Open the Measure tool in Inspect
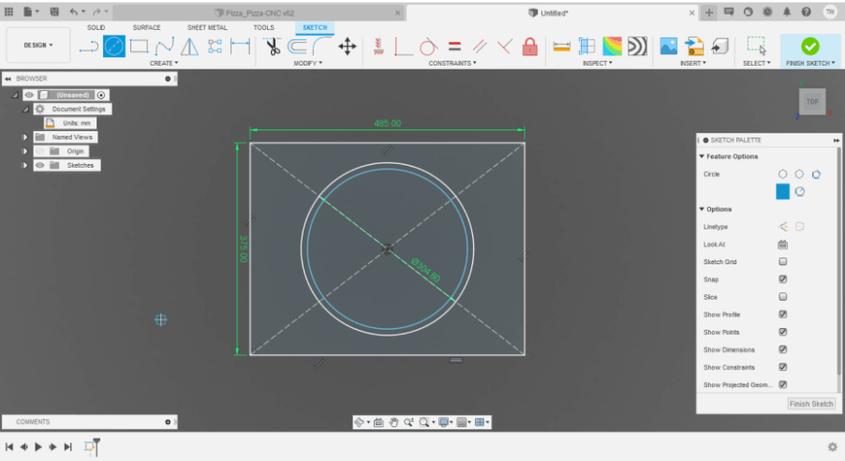Viewport: 845px width, 461px height. (562, 46)
